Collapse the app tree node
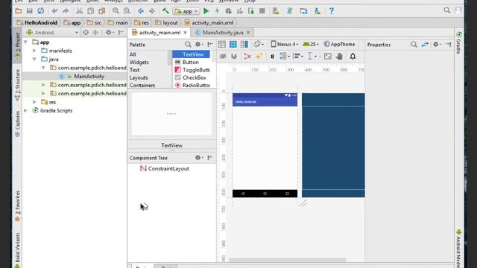This screenshot has width=477, height=268. pos(26,42)
